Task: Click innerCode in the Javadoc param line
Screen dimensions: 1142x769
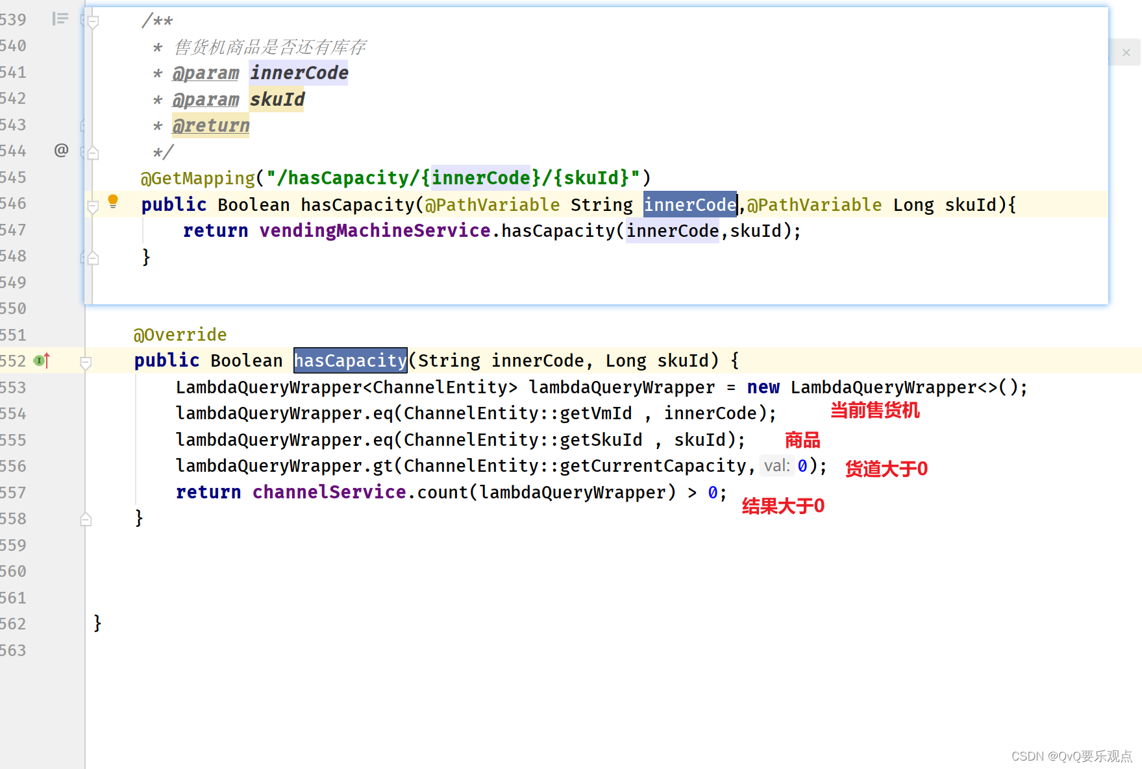Action: tap(299, 73)
